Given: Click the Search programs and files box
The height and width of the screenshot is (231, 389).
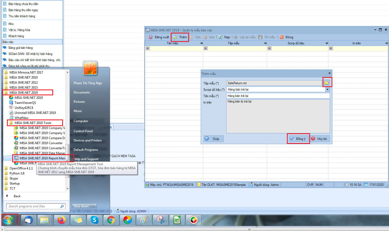Looking at the screenshot, I should coord(36,206).
